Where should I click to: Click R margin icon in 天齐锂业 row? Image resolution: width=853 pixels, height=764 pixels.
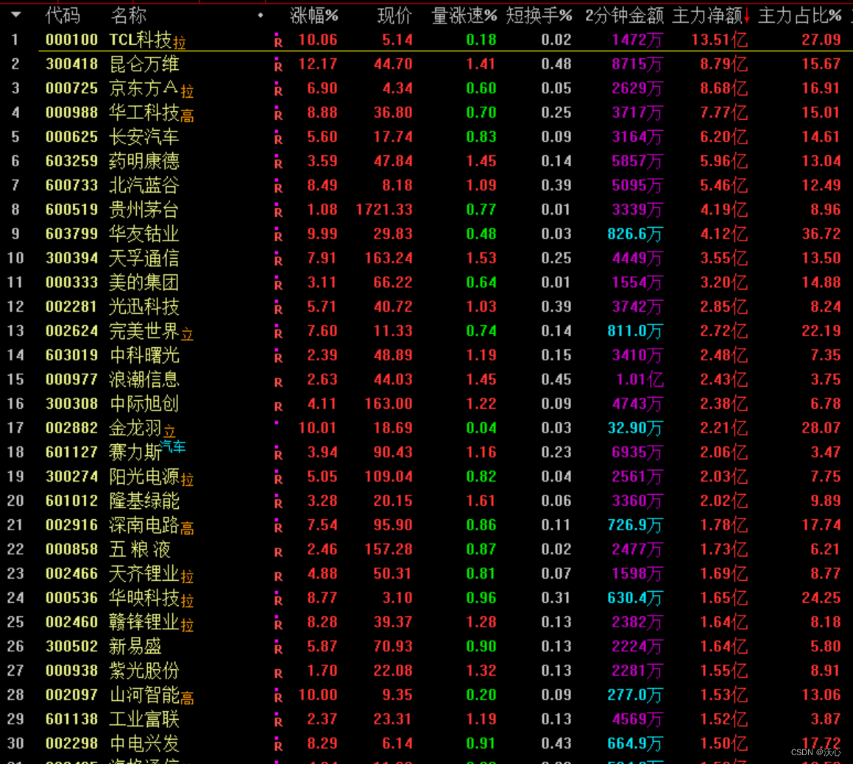(x=278, y=576)
